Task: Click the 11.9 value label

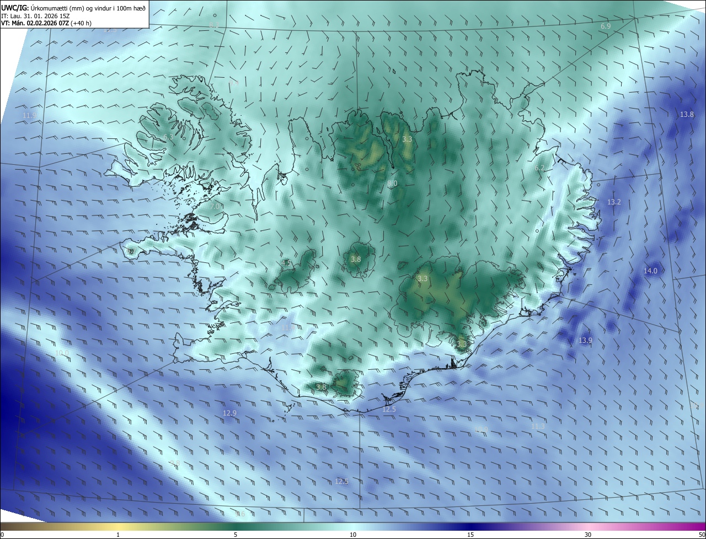Action: click(29, 115)
